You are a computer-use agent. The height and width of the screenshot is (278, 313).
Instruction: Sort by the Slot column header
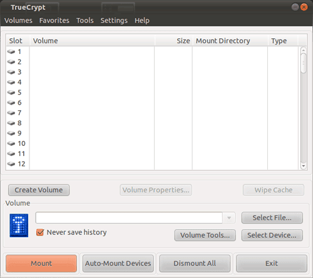(x=18, y=41)
